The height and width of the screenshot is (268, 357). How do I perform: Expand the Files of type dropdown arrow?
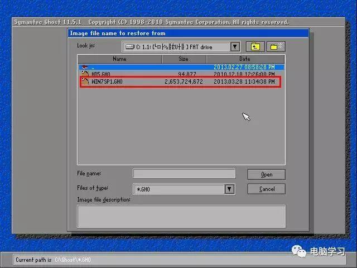229,189
